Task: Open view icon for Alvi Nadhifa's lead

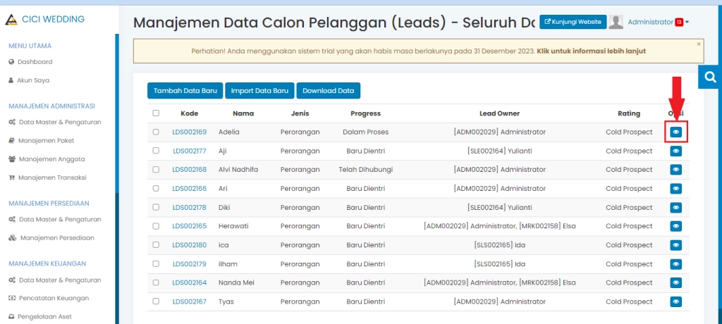Action: [675, 170]
